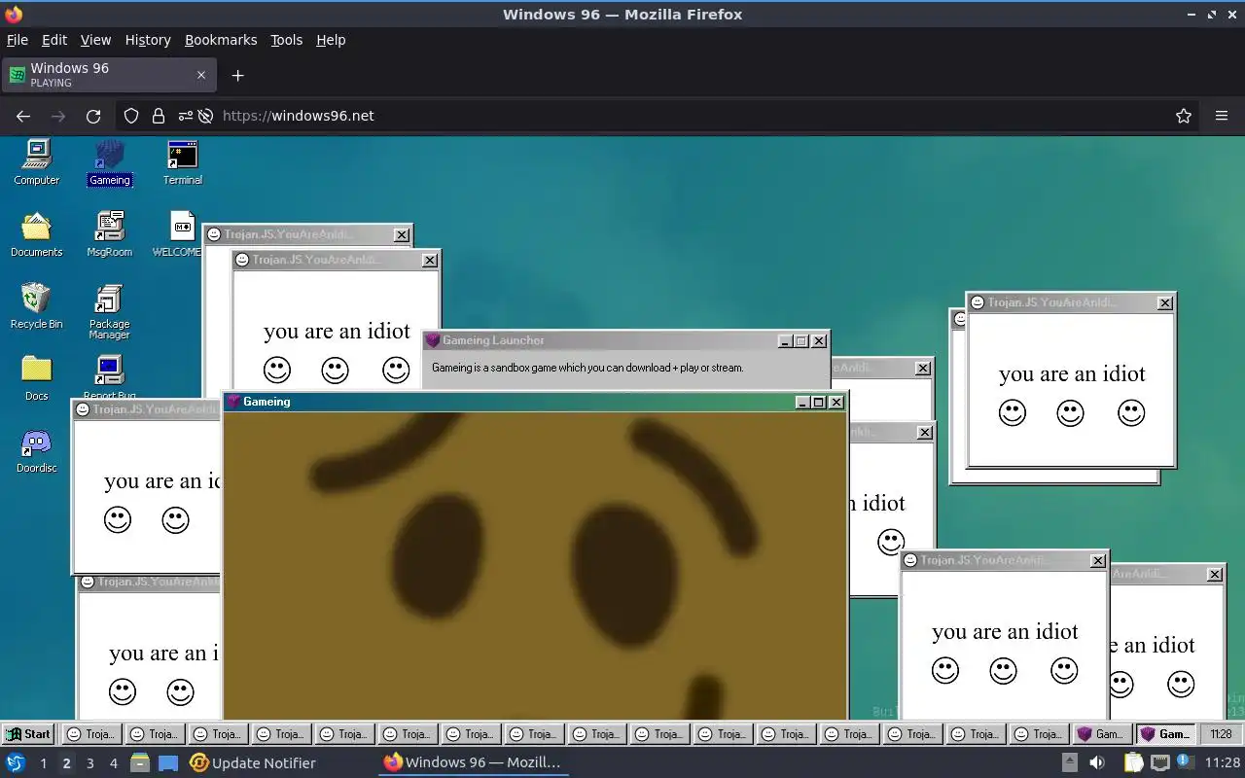Image resolution: width=1245 pixels, height=778 pixels.
Task: Launch the Package Manager icon
Action: coord(109,311)
